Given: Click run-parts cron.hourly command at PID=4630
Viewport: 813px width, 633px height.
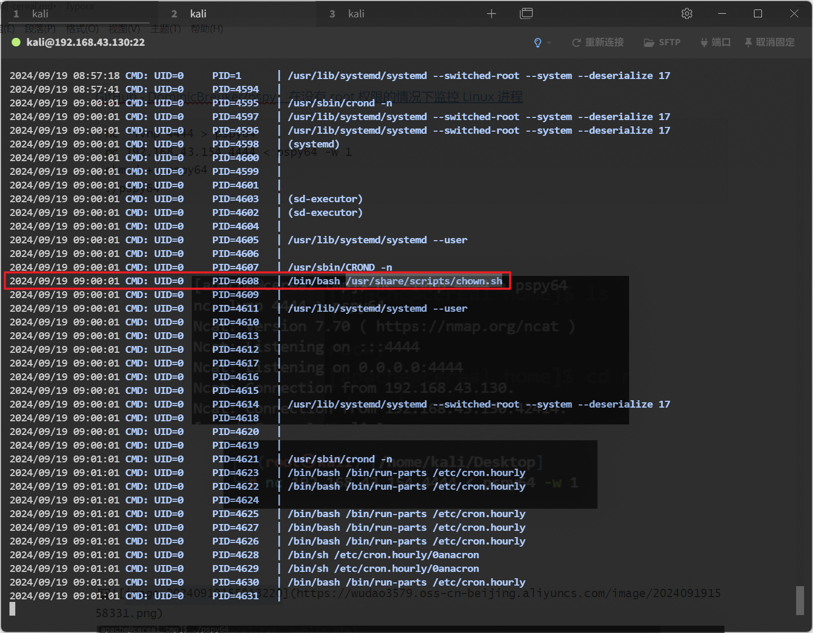Looking at the screenshot, I should (406, 582).
